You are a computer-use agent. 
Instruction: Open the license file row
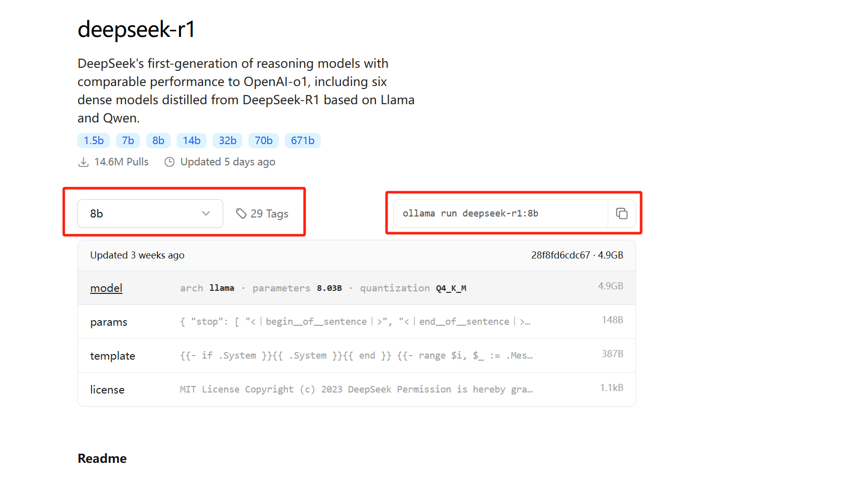(x=357, y=389)
